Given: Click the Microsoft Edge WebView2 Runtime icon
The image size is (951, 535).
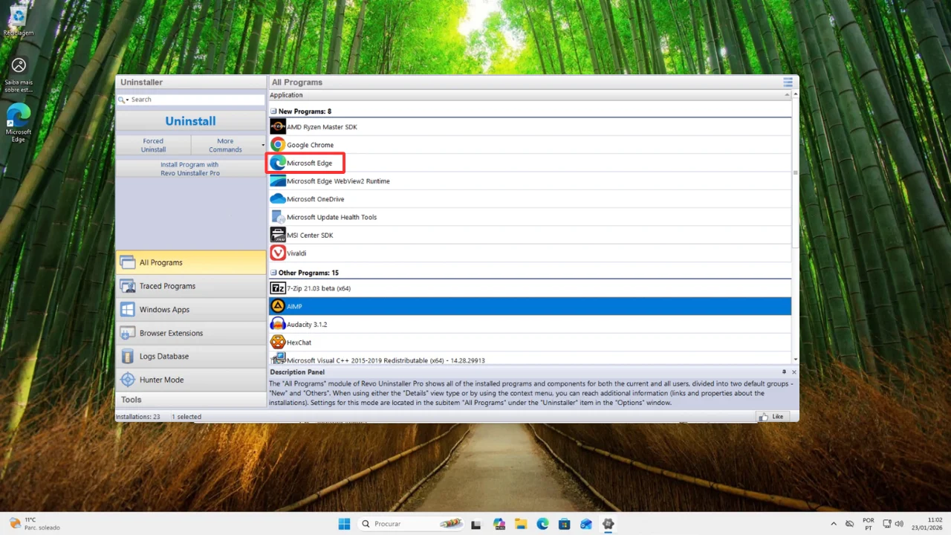Looking at the screenshot, I should point(278,181).
